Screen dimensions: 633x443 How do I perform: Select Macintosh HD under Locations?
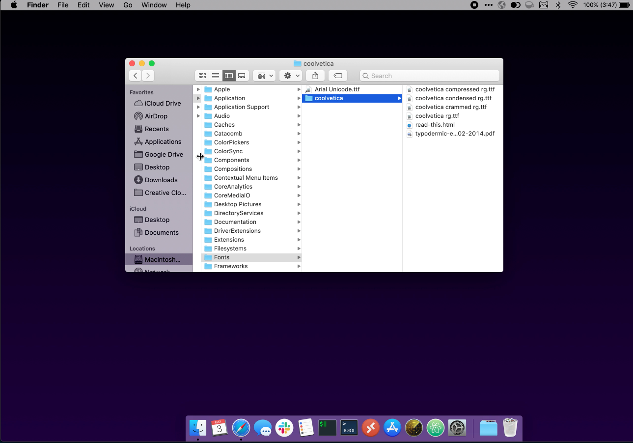pyautogui.click(x=158, y=259)
